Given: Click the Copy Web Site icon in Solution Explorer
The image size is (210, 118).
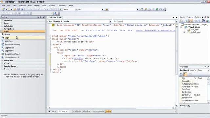Looking at the screenshot, I should [203, 21].
